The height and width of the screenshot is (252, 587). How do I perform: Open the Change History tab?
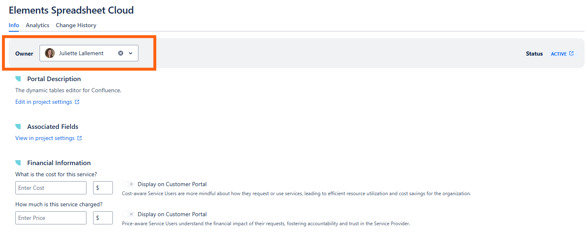click(76, 25)
